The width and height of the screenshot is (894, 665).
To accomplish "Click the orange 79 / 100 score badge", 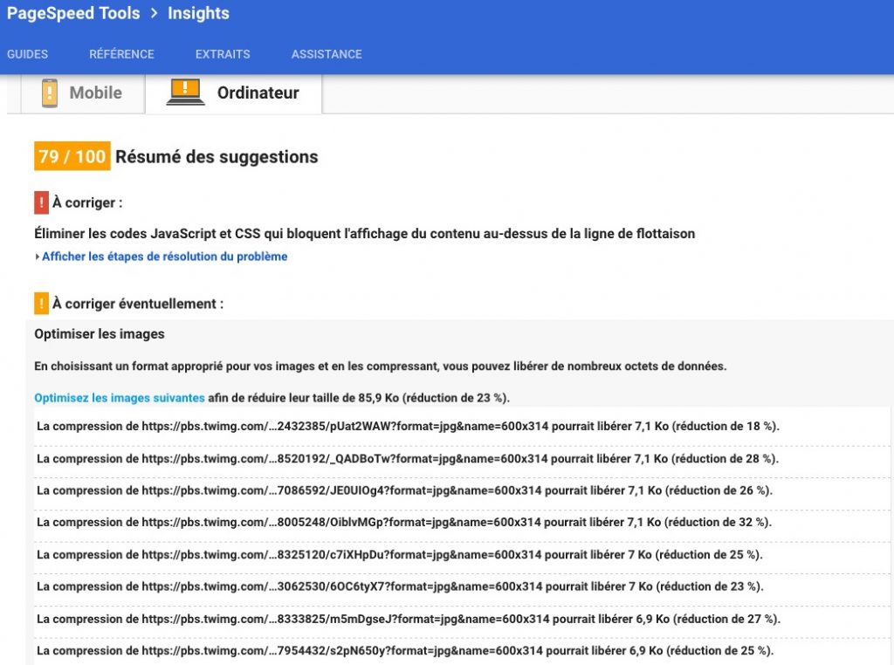I will coord(72,157).
